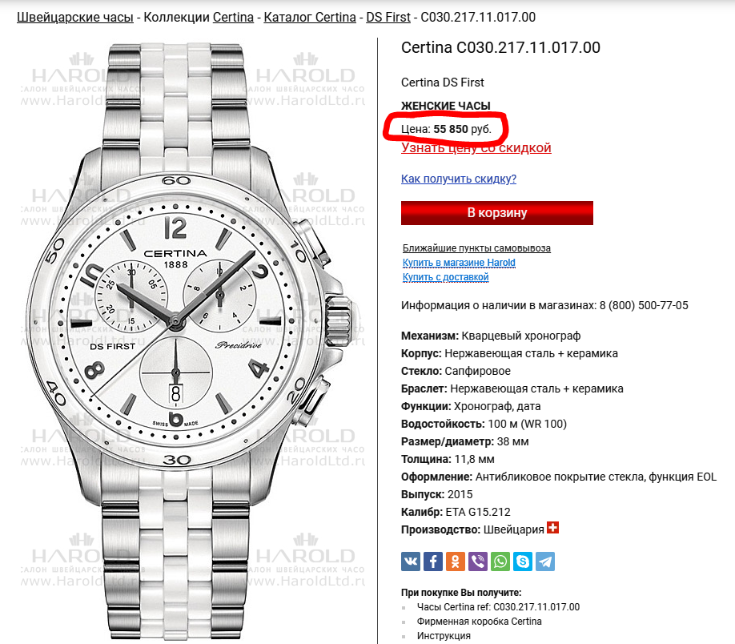The width and height of the screenshot is (735, 644).
Task: Share on VK social network
Action: [x=411, y=561]
